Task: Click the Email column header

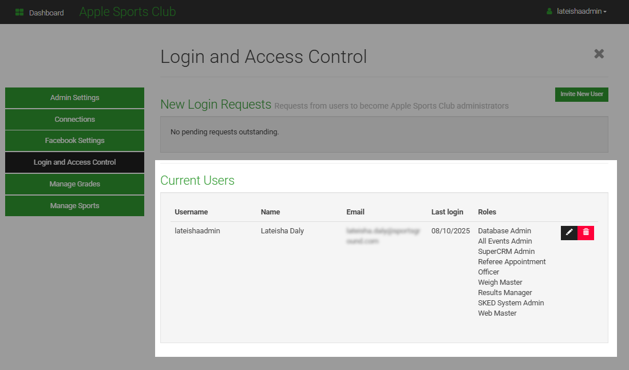Action: 355,212
